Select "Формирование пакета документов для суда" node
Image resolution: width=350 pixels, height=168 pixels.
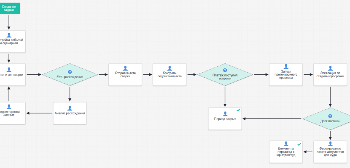click(330, 152)
